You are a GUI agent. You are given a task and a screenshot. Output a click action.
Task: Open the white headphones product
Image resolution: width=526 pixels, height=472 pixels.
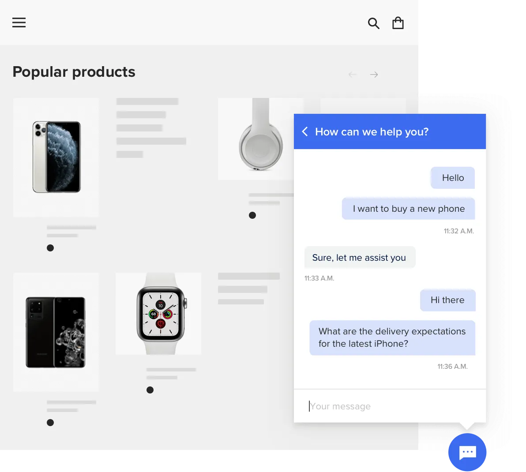260,139
